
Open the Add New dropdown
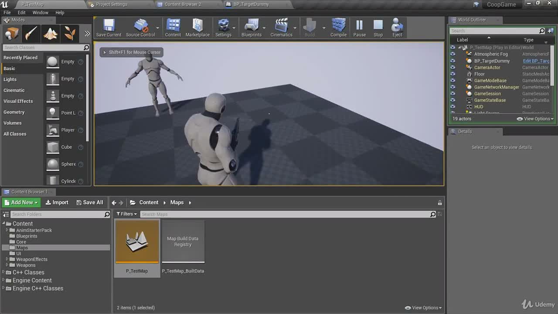(x=21, y=202)
